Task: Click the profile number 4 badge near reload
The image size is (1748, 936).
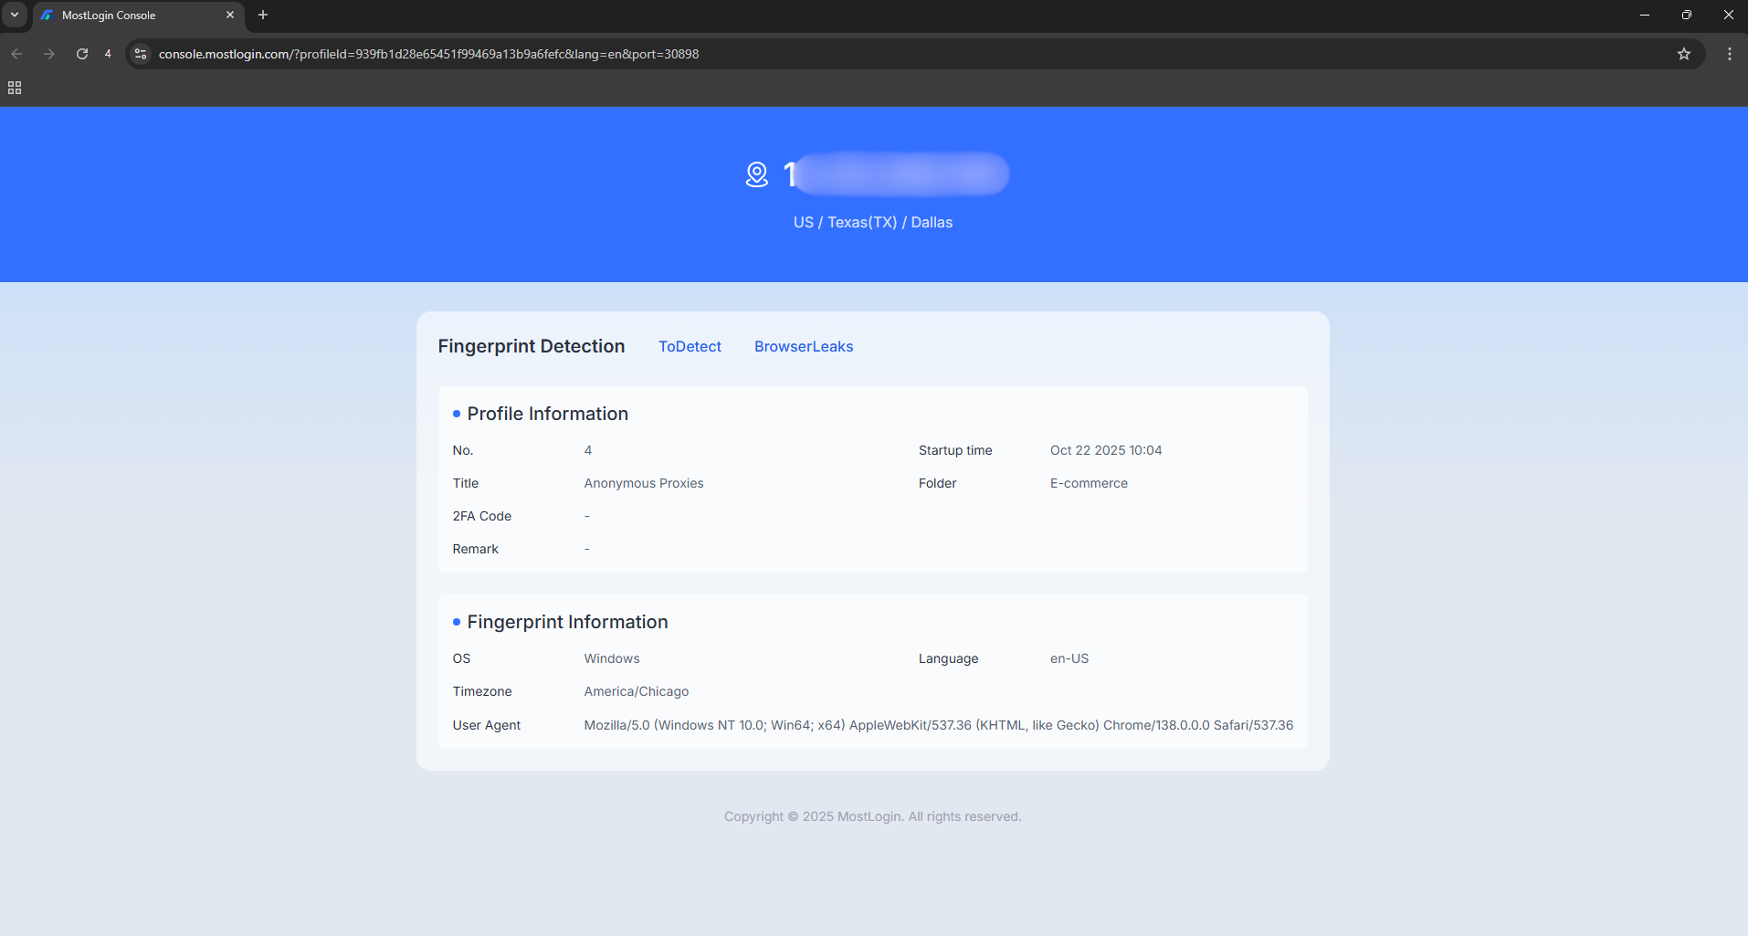Action: pos(108,54)
